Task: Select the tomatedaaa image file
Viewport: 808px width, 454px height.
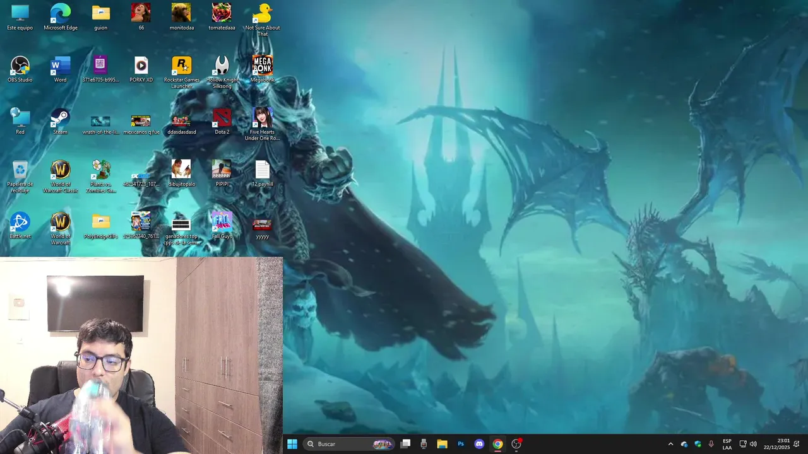Action: (222, 17)
